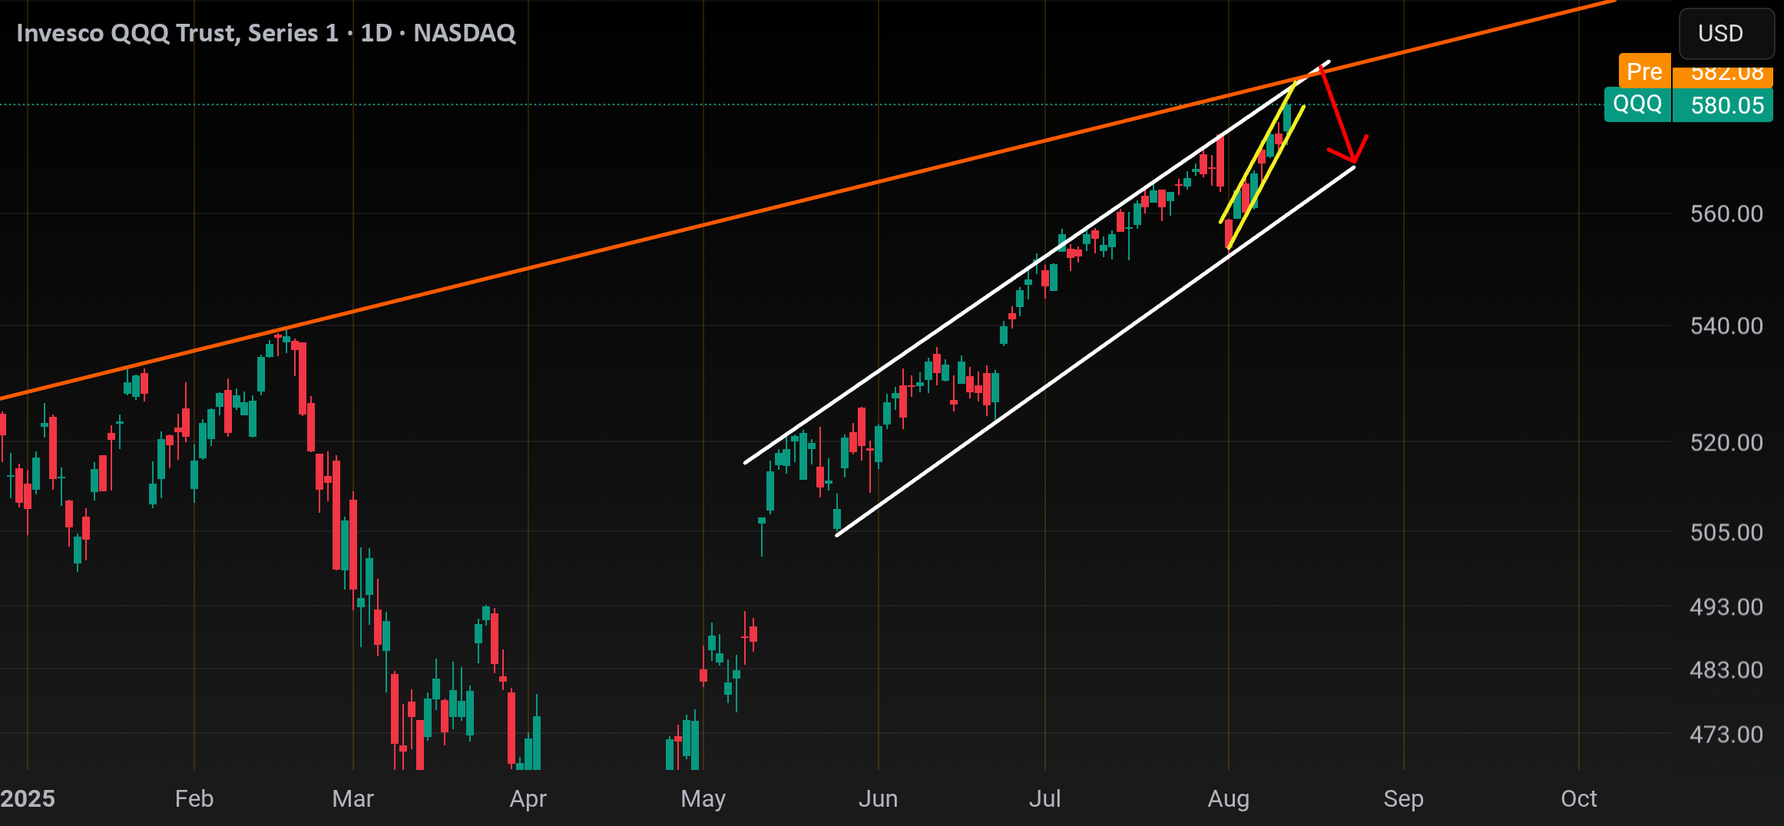This screenshot has height=826, width=1784.
Task: Click the Invesco QQQ Trust chart title
Action: (266, 33)
